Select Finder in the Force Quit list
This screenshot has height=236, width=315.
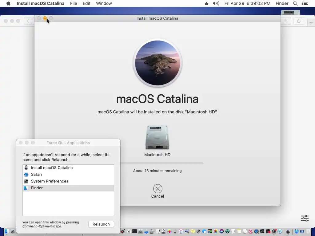click(x=68, y=188)
